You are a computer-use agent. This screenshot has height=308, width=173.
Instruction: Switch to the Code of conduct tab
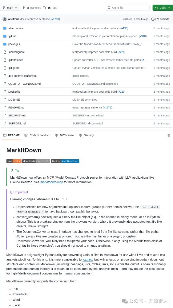point(37,135)
